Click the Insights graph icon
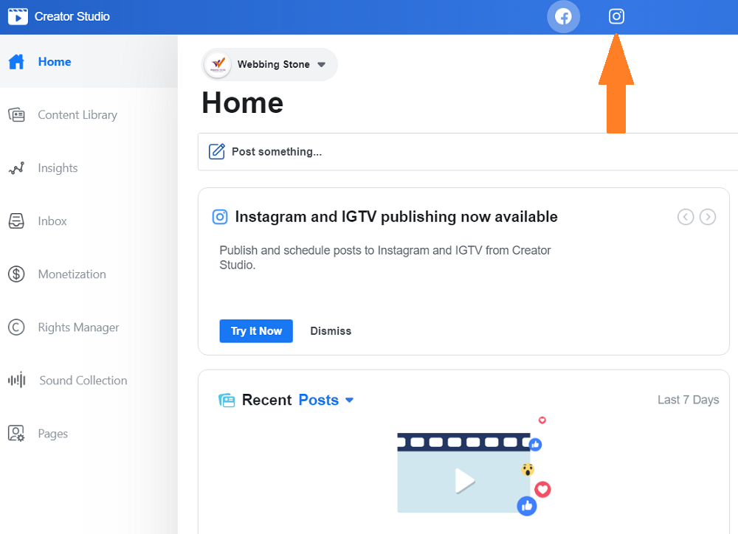This screenshot has width=738, height=534. click(x=16, y=168)
